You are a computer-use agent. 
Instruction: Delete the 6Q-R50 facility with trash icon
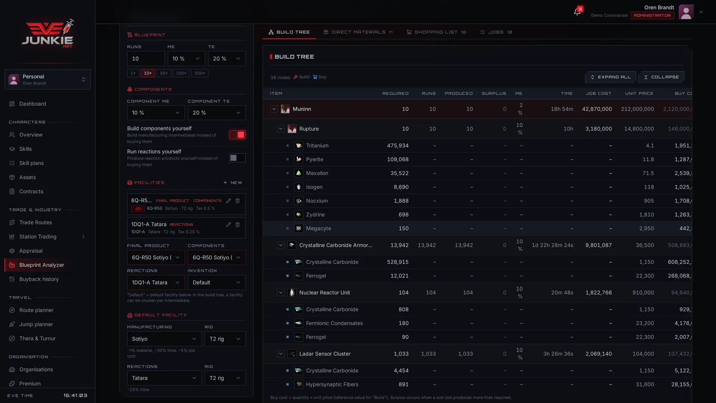pos(238,201)
